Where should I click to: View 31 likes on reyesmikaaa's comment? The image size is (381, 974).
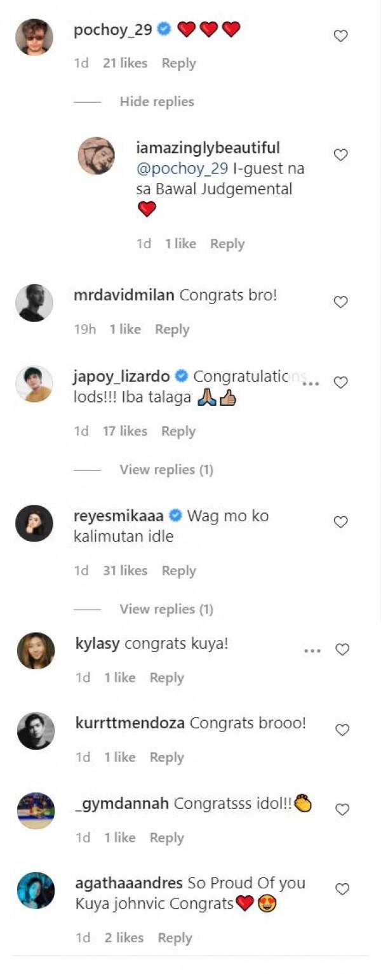(124, 571)
